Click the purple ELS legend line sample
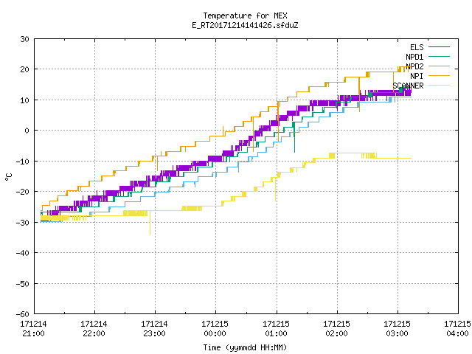472x354 pixels. pos(439,47)
